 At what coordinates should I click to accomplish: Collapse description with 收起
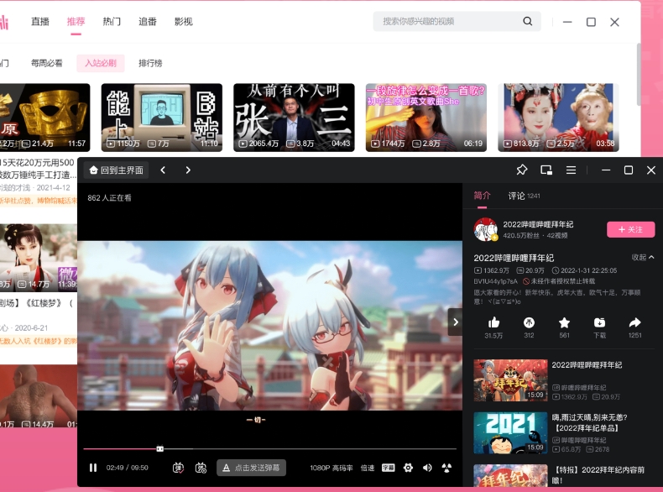tap(643, 257)
